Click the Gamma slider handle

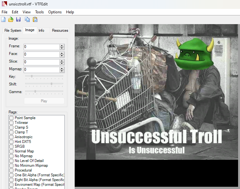coord(35,91)
